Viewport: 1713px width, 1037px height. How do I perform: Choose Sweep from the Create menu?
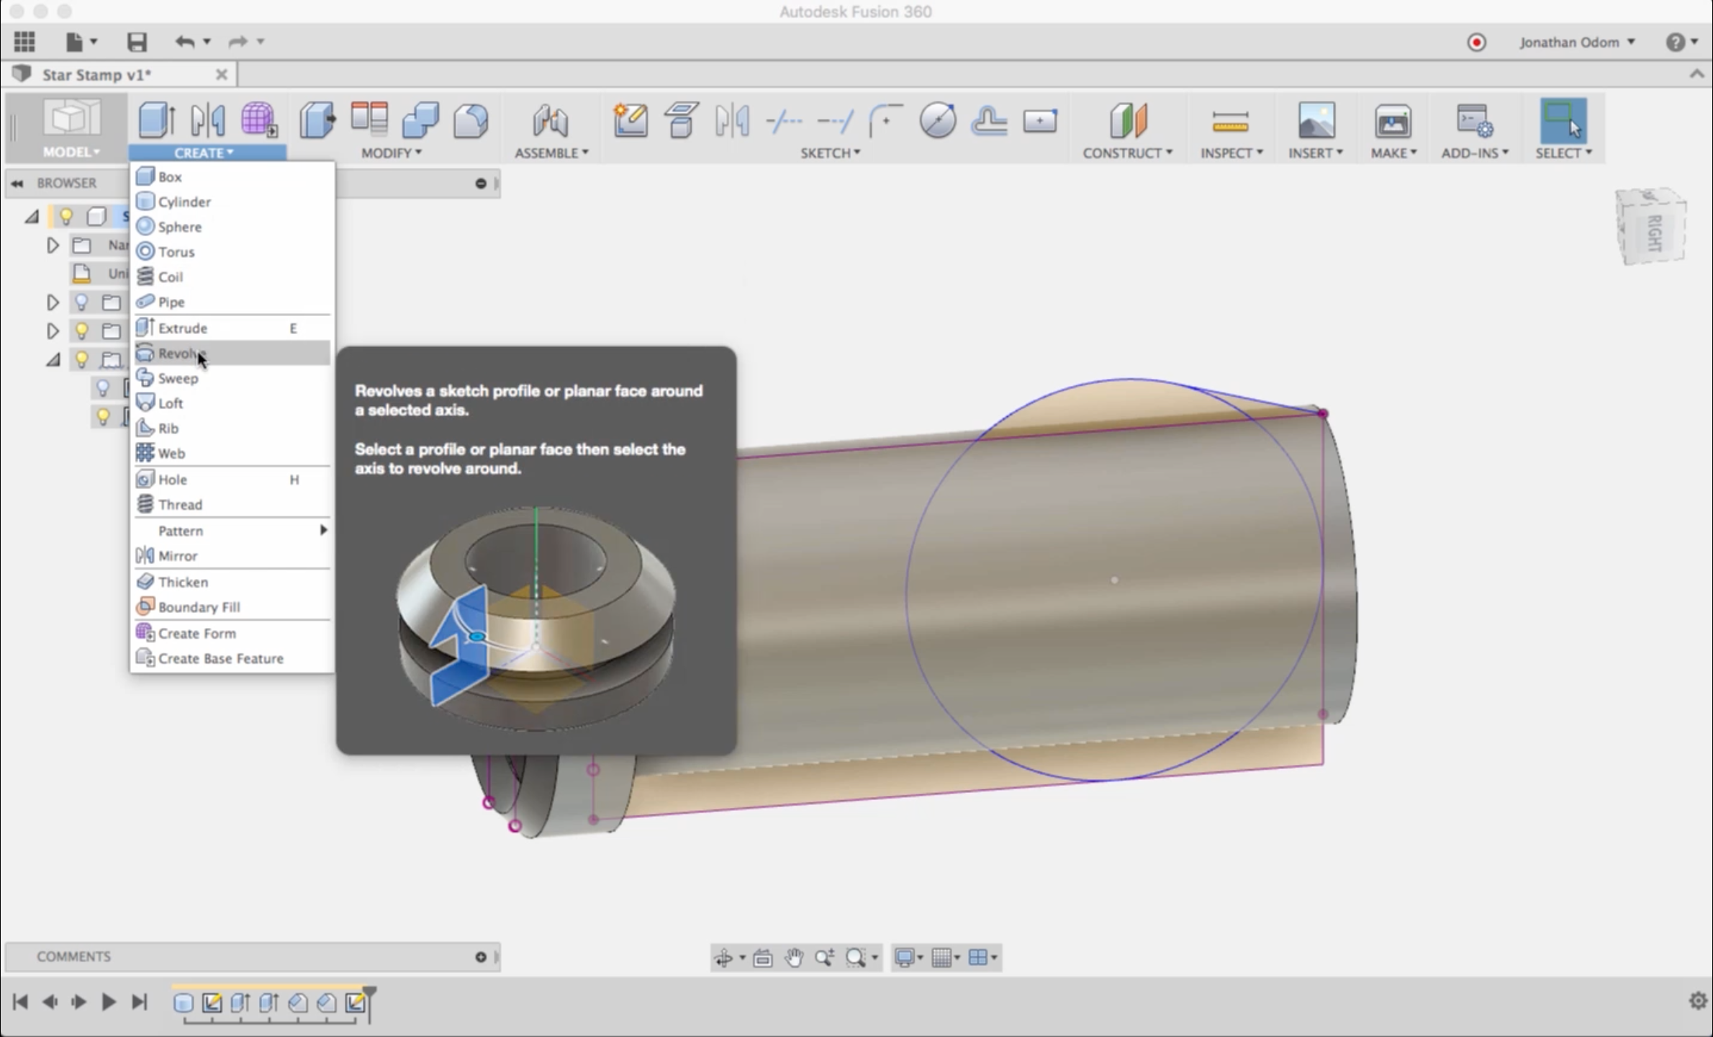pyautogui.click(x=178, y=378)
